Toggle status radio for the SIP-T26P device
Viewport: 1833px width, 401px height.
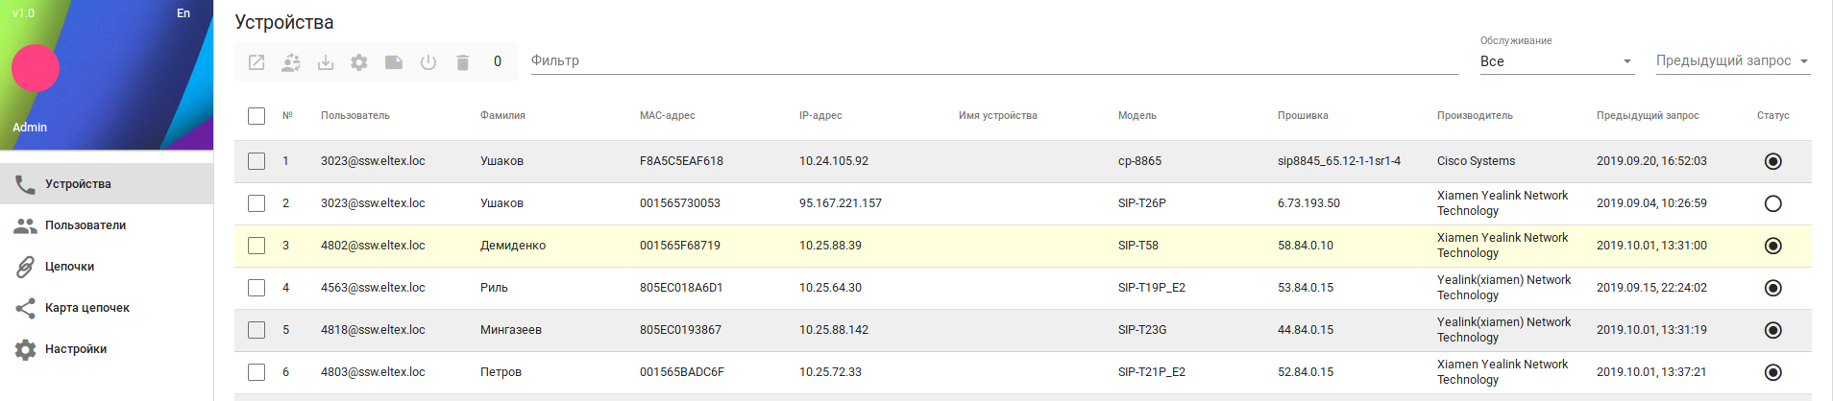point(1772,203)
